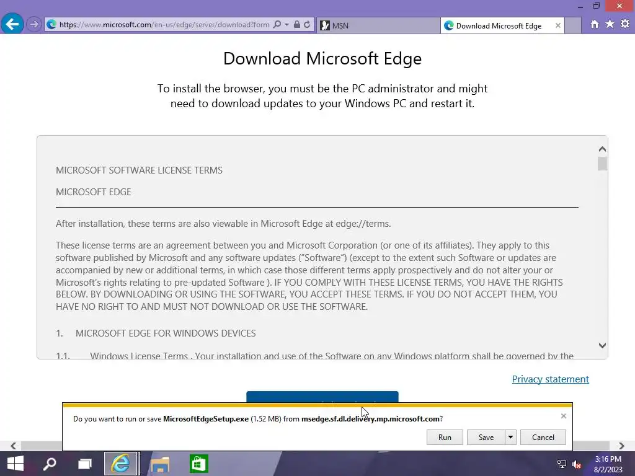Minimize the Internet Explorer window
This screenshot has height=476, width=635.
pyautogui.click(x=580, y=6)
